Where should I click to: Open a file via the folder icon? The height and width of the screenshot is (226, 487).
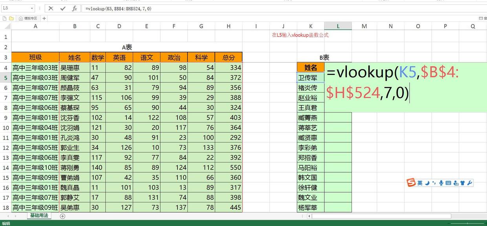(x=12, y=18)
